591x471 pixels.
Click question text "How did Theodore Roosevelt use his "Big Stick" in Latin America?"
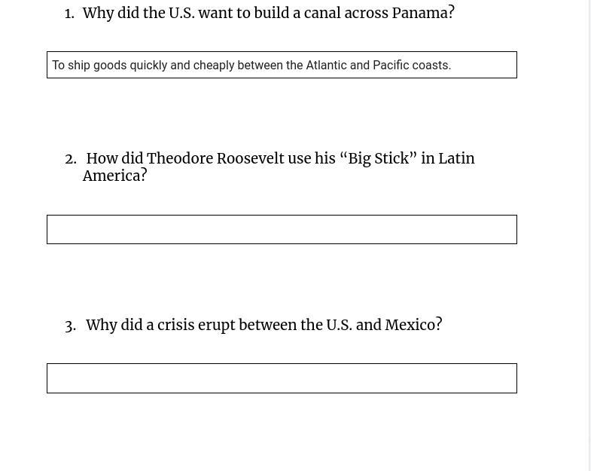[x=279, y=167]
